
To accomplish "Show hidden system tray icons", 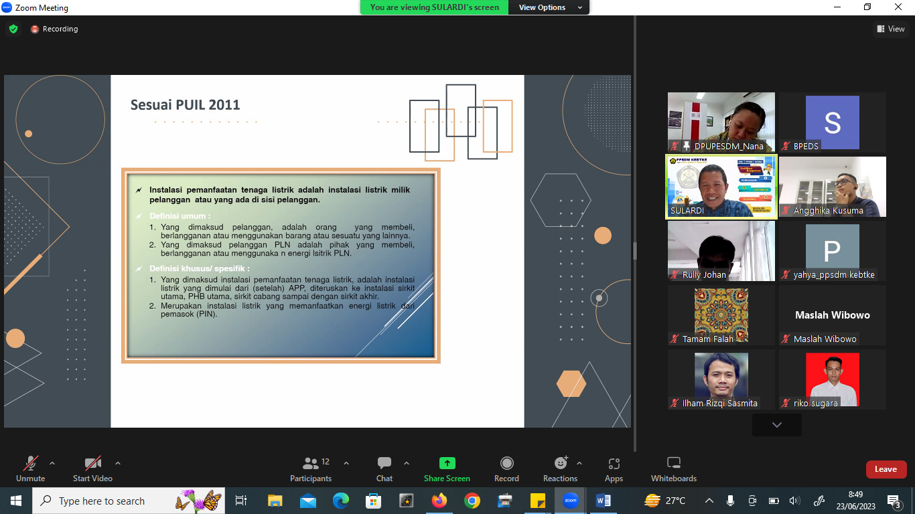I will tap(709, 501).
